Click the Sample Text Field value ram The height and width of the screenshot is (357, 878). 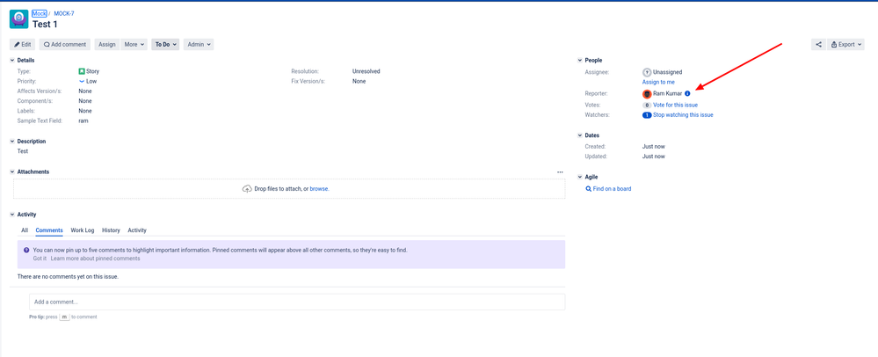tap(83, 121)
